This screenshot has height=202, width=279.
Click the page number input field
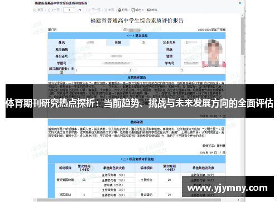point(69,10)
